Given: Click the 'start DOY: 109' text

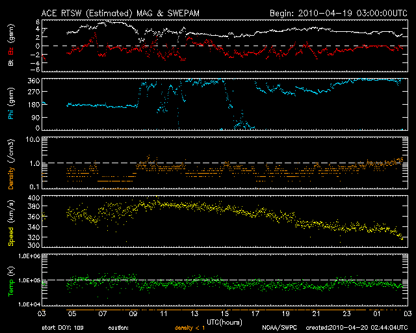Looking at the screenshot, I should click(63, 328).
